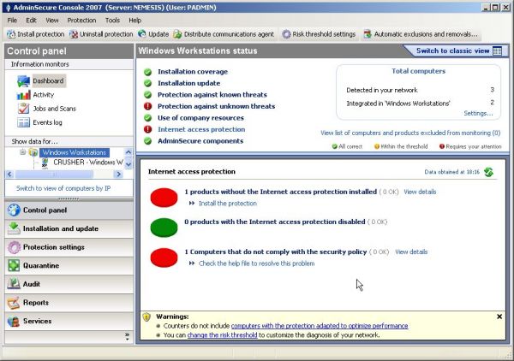The image size is (514, 361).
Task: Click the Install protection toolbar icon
Action: point(11,34)
